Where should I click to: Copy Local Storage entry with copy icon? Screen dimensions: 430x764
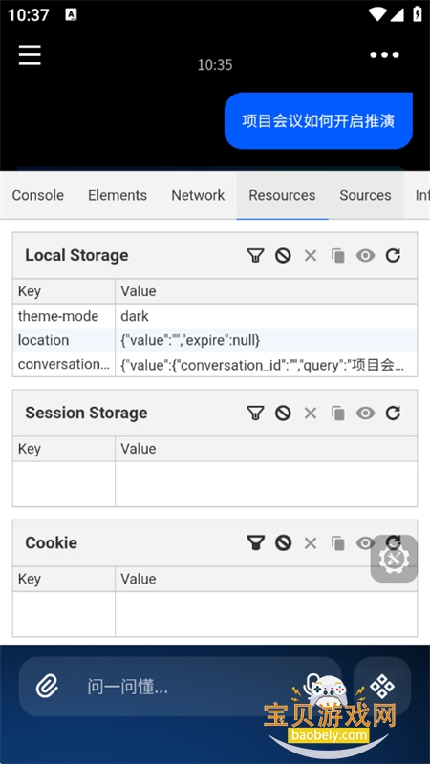click(x=338, y=255)
